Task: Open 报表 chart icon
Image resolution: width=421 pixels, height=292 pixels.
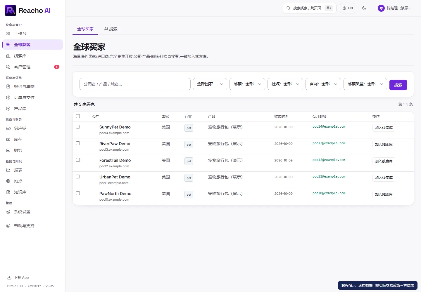Action: [x=8, y=170]
